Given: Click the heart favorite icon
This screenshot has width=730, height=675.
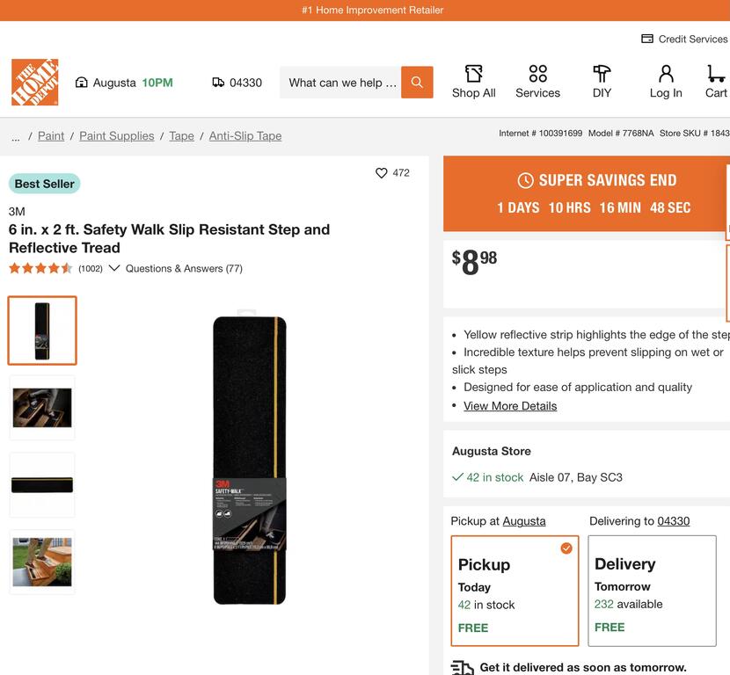Looking at the screenshot, I should tap(382, 173).
